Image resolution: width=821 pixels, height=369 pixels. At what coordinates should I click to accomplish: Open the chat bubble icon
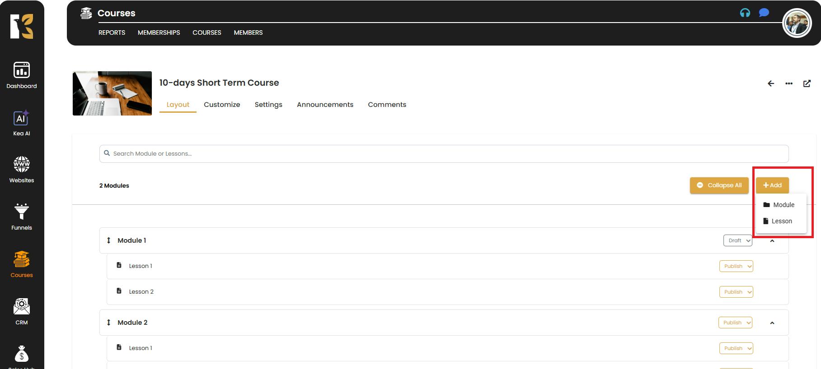tap(764, 13)
